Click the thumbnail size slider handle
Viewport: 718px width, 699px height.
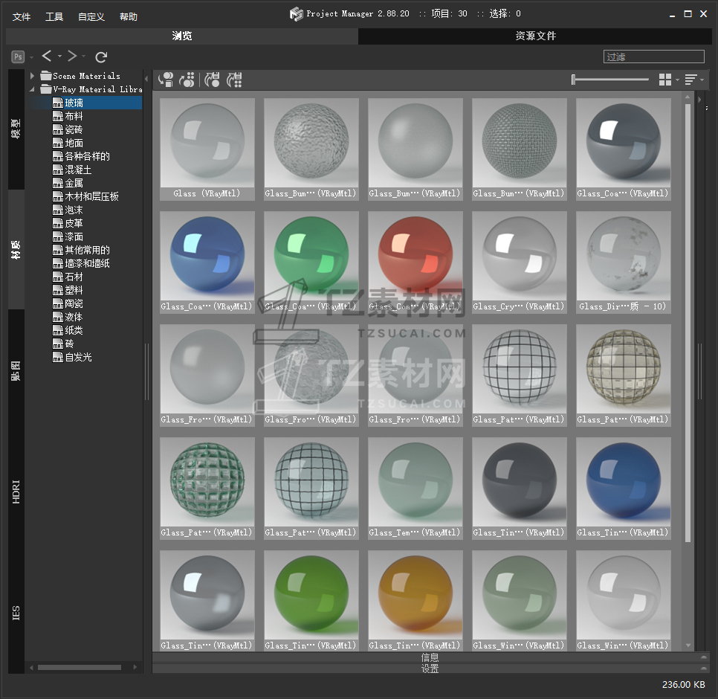pos(573,80)
